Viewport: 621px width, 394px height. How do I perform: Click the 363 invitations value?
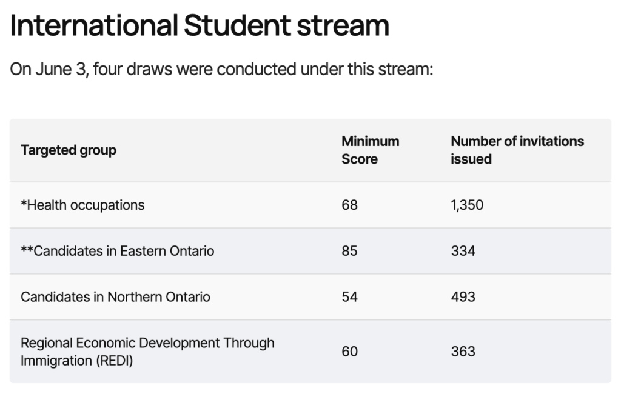click(463, 352)
